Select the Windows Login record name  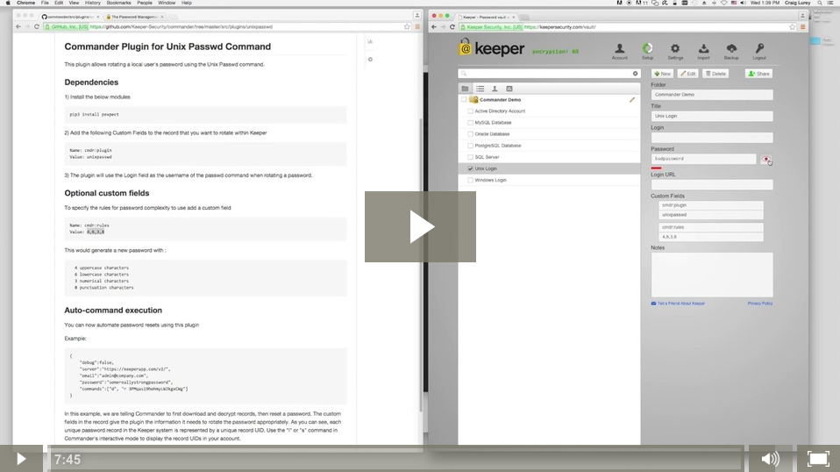tap(490, 180)
